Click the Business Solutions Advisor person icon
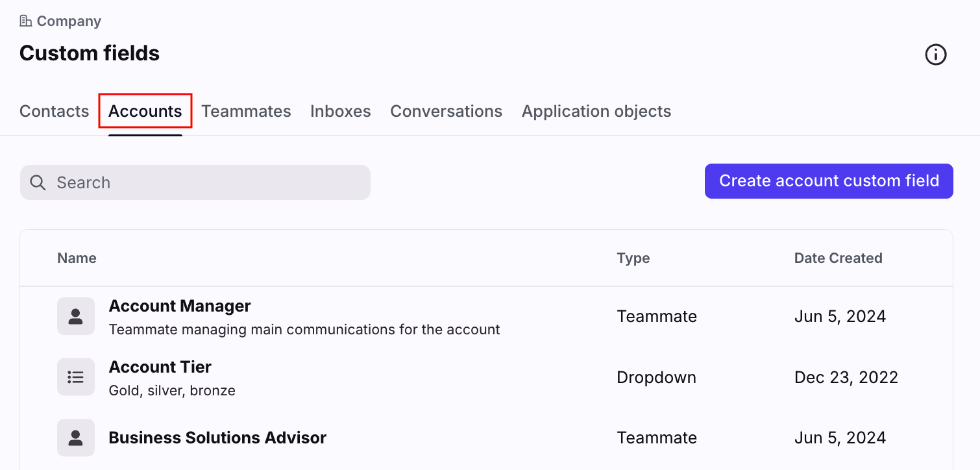Screen dimensions: 980x470 pyautogui.click(x=76, y=438)
